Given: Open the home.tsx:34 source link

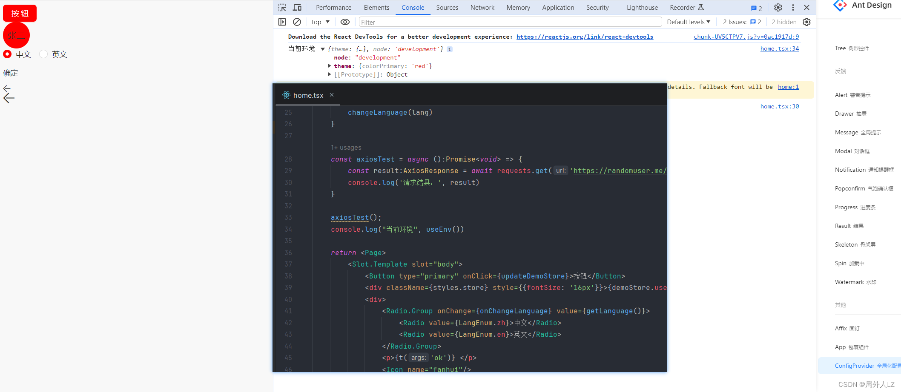Looking at the screenshot, I should click(x=779, y=49).
